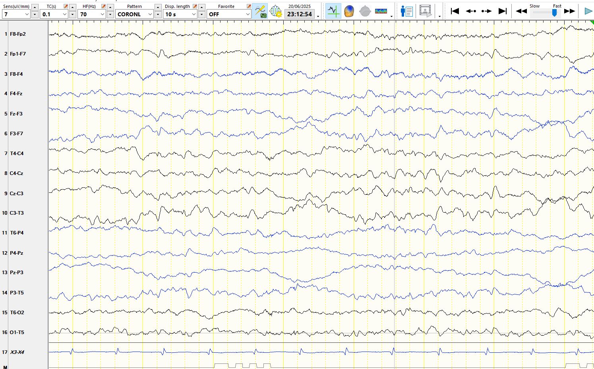
Task: Select channel label T4-C4
Action: coord(17,154)
